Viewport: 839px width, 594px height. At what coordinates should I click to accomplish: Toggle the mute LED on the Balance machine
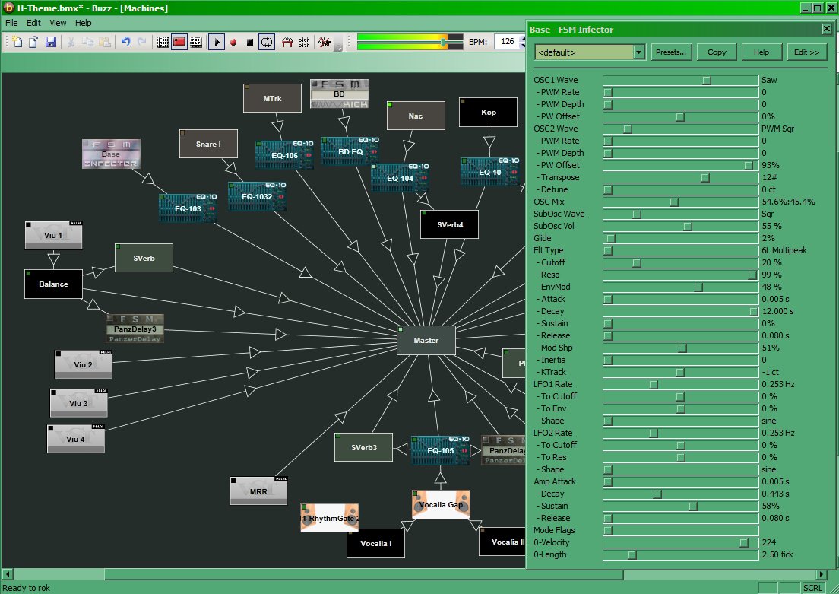pos(28,273)
